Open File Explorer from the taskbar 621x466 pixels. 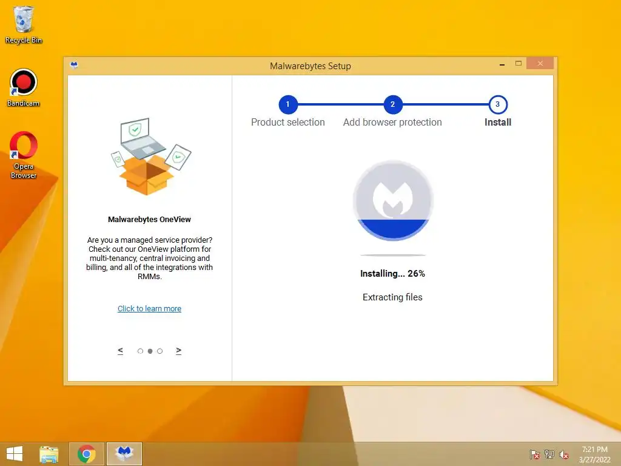(49, 454)
